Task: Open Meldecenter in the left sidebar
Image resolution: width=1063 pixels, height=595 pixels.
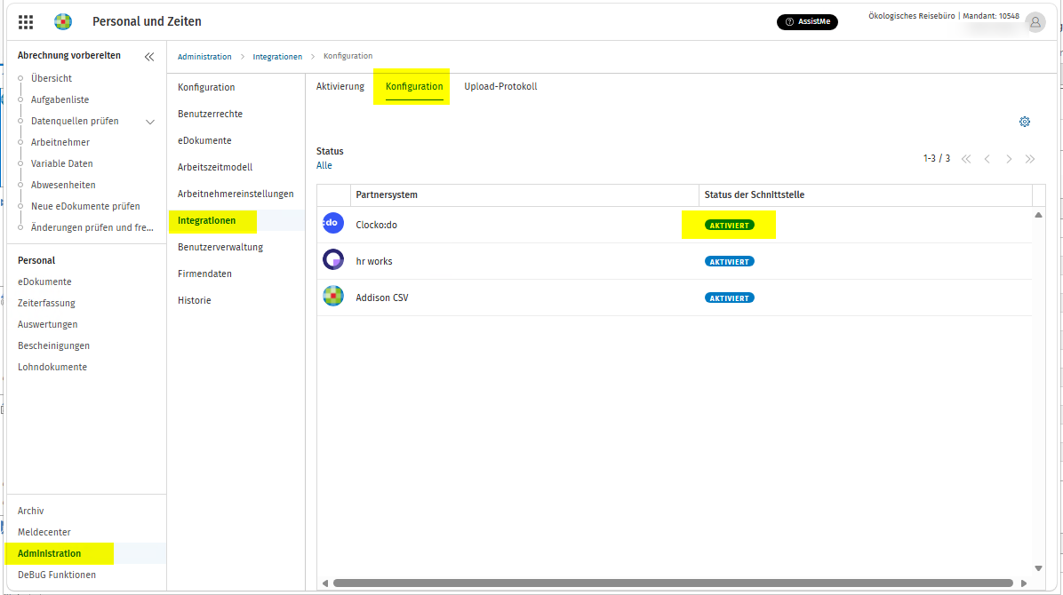Action: click(x=44, y=532)
